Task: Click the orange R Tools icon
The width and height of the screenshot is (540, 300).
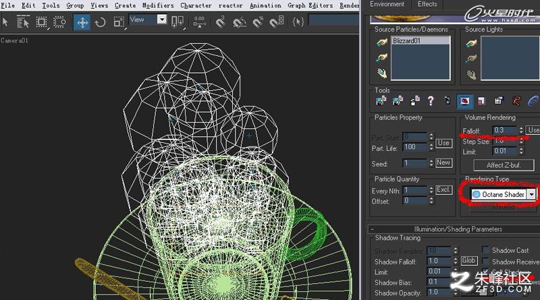Action: 516,101
